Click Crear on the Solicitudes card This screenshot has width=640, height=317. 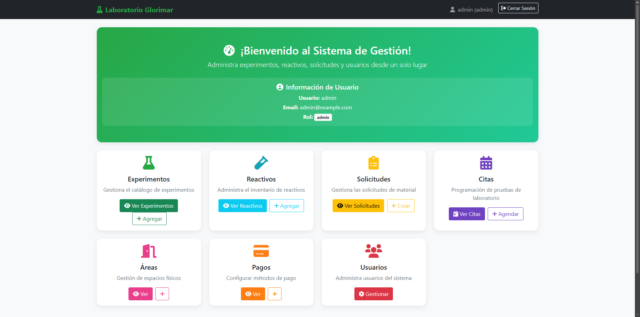coord(401,206)
